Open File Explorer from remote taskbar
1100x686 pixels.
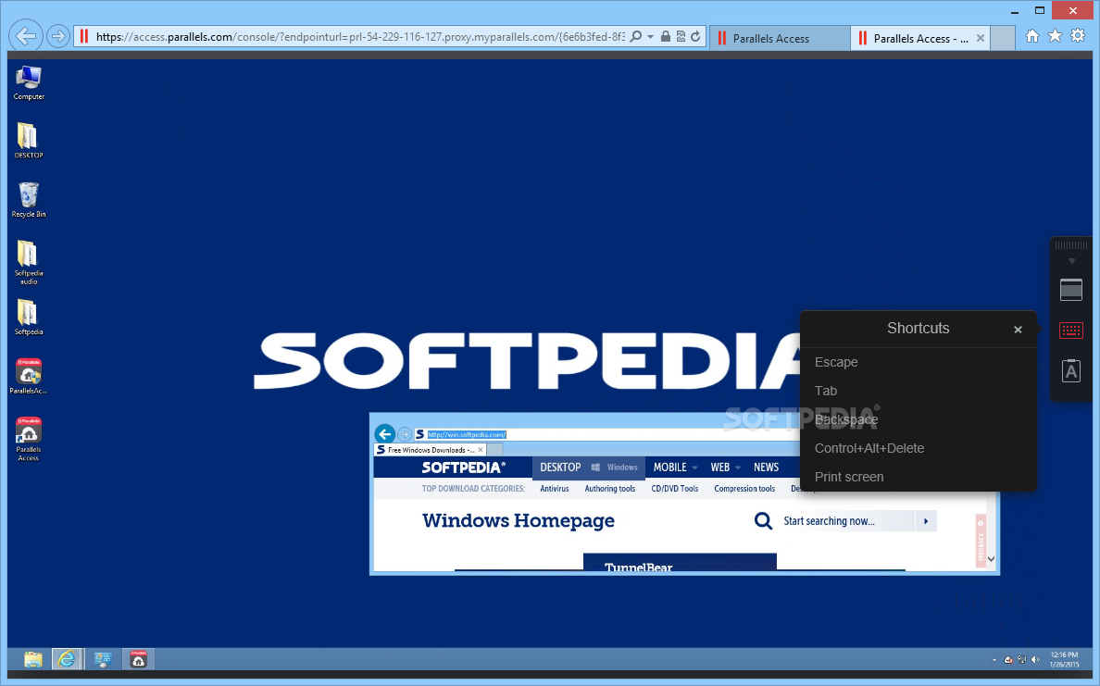coord(33,659)
